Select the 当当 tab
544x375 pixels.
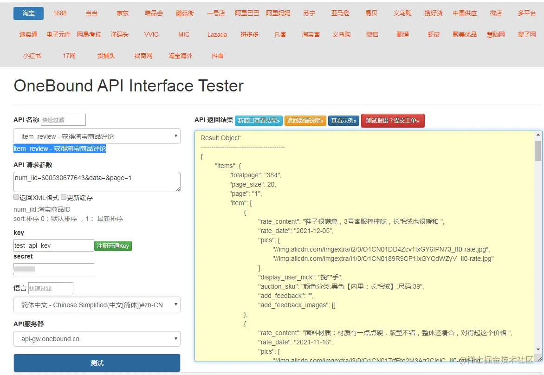pos(91,13)
